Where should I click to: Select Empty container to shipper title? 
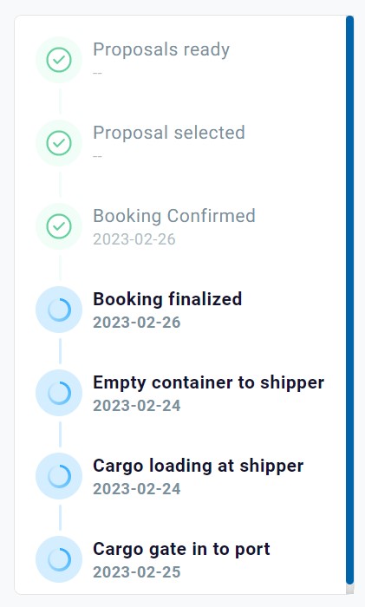pyautogui.click(x=209, y=383)
